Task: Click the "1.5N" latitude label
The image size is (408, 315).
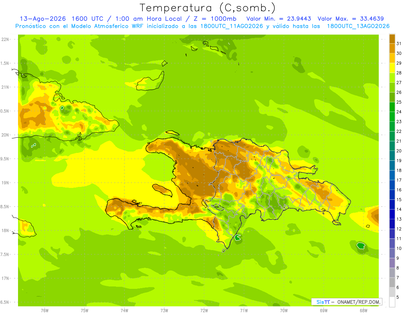Action: pyautogui.click(x=5, y=63)
